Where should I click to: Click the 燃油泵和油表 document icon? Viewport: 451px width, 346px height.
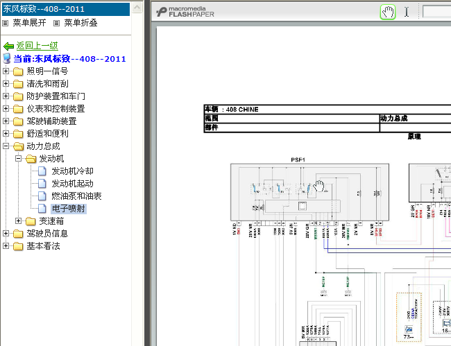pyautogui.click(x=42, y=196)
